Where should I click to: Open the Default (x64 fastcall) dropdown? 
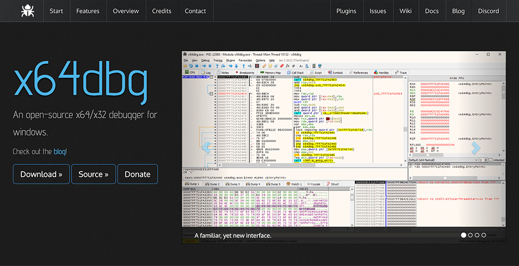tap(443, 160)
